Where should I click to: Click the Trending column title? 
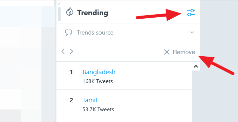[x=92, y=13]
